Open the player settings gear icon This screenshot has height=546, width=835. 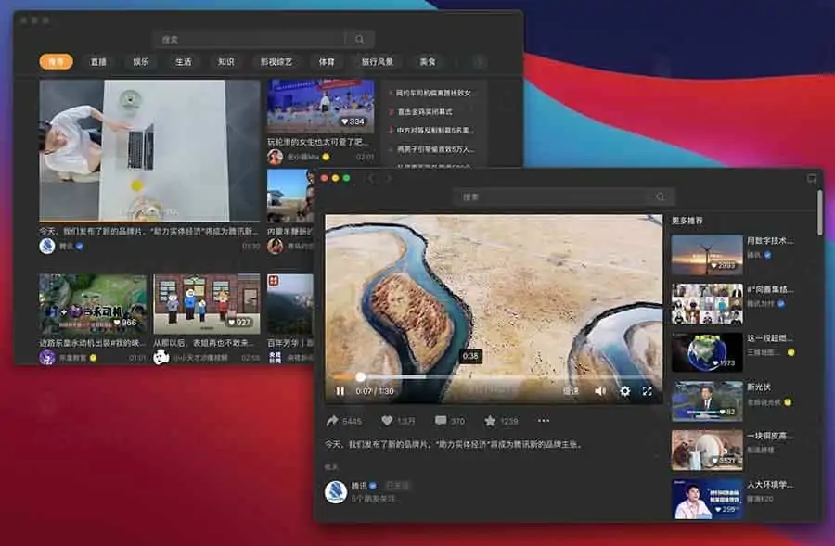[624, 391]
